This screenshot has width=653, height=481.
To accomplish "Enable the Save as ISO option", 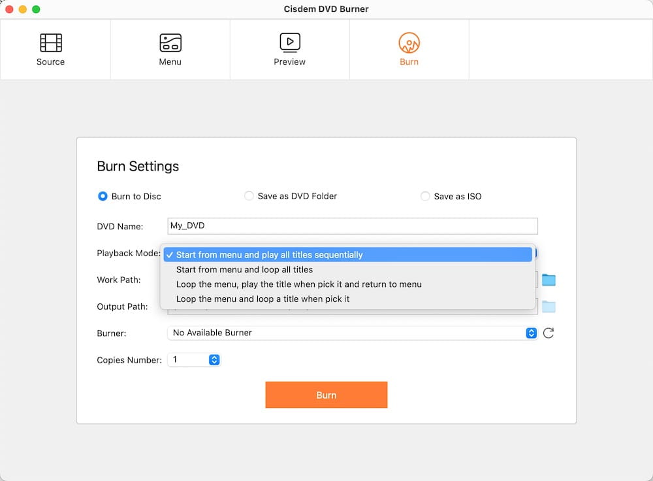I will (x=425, y=196).
